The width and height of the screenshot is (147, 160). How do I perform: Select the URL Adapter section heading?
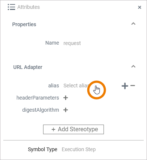pyautogui.click(x=28, y=67)
